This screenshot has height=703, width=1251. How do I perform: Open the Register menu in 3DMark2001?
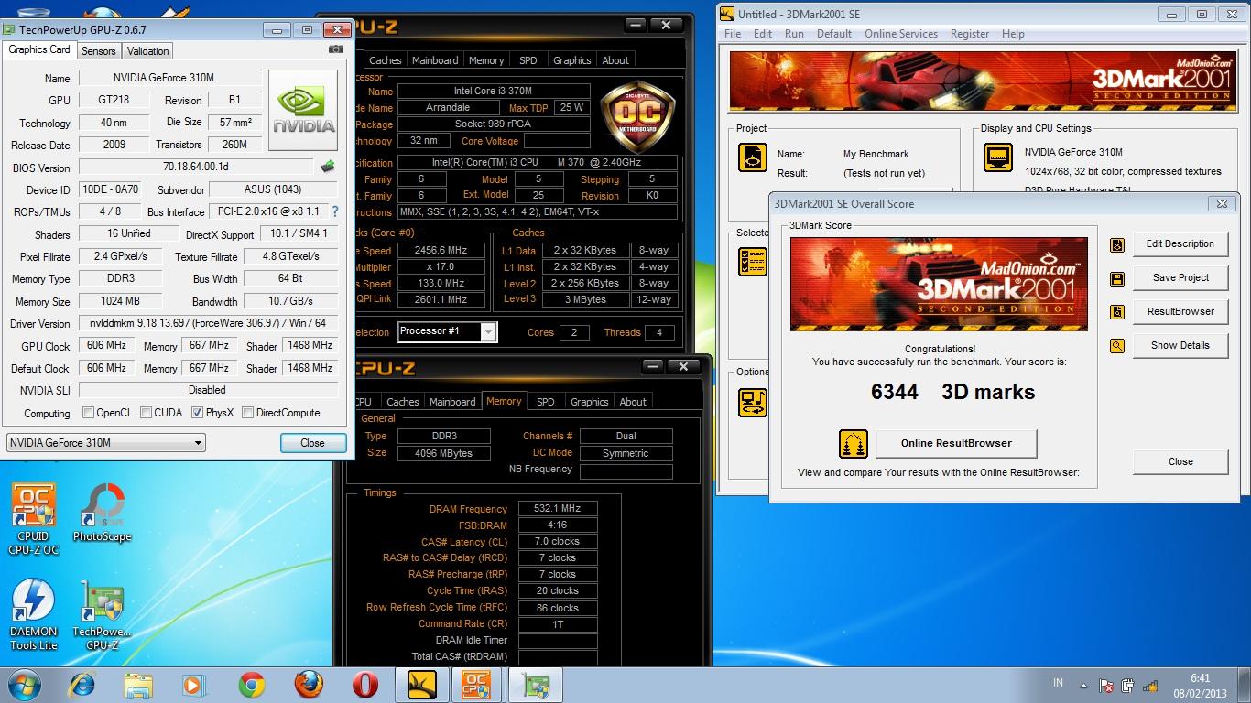click(970, 34)
